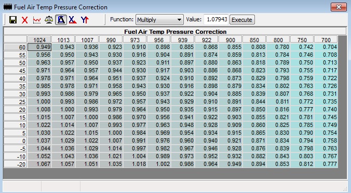Select row header 55
This screenshot has height=193, width=351.
pyautogui.click(x=16, y=55)
